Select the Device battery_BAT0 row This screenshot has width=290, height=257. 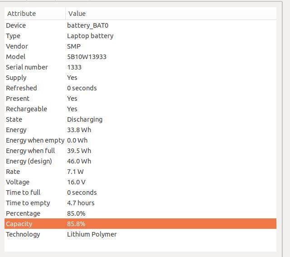coord(140,25)
